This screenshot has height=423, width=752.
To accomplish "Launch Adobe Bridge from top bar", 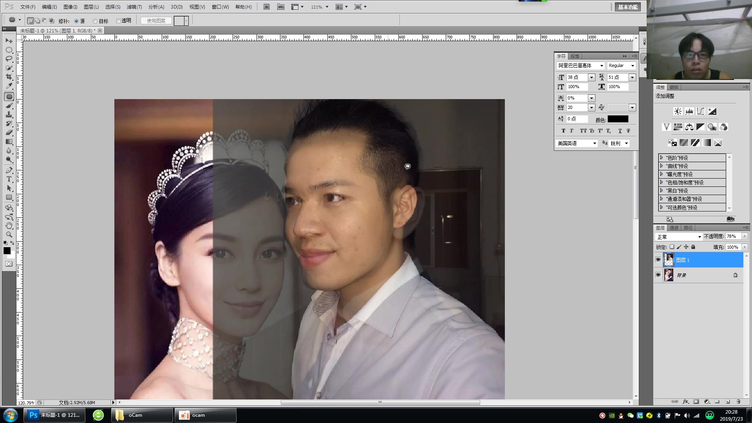I will (x=267, y=7).
